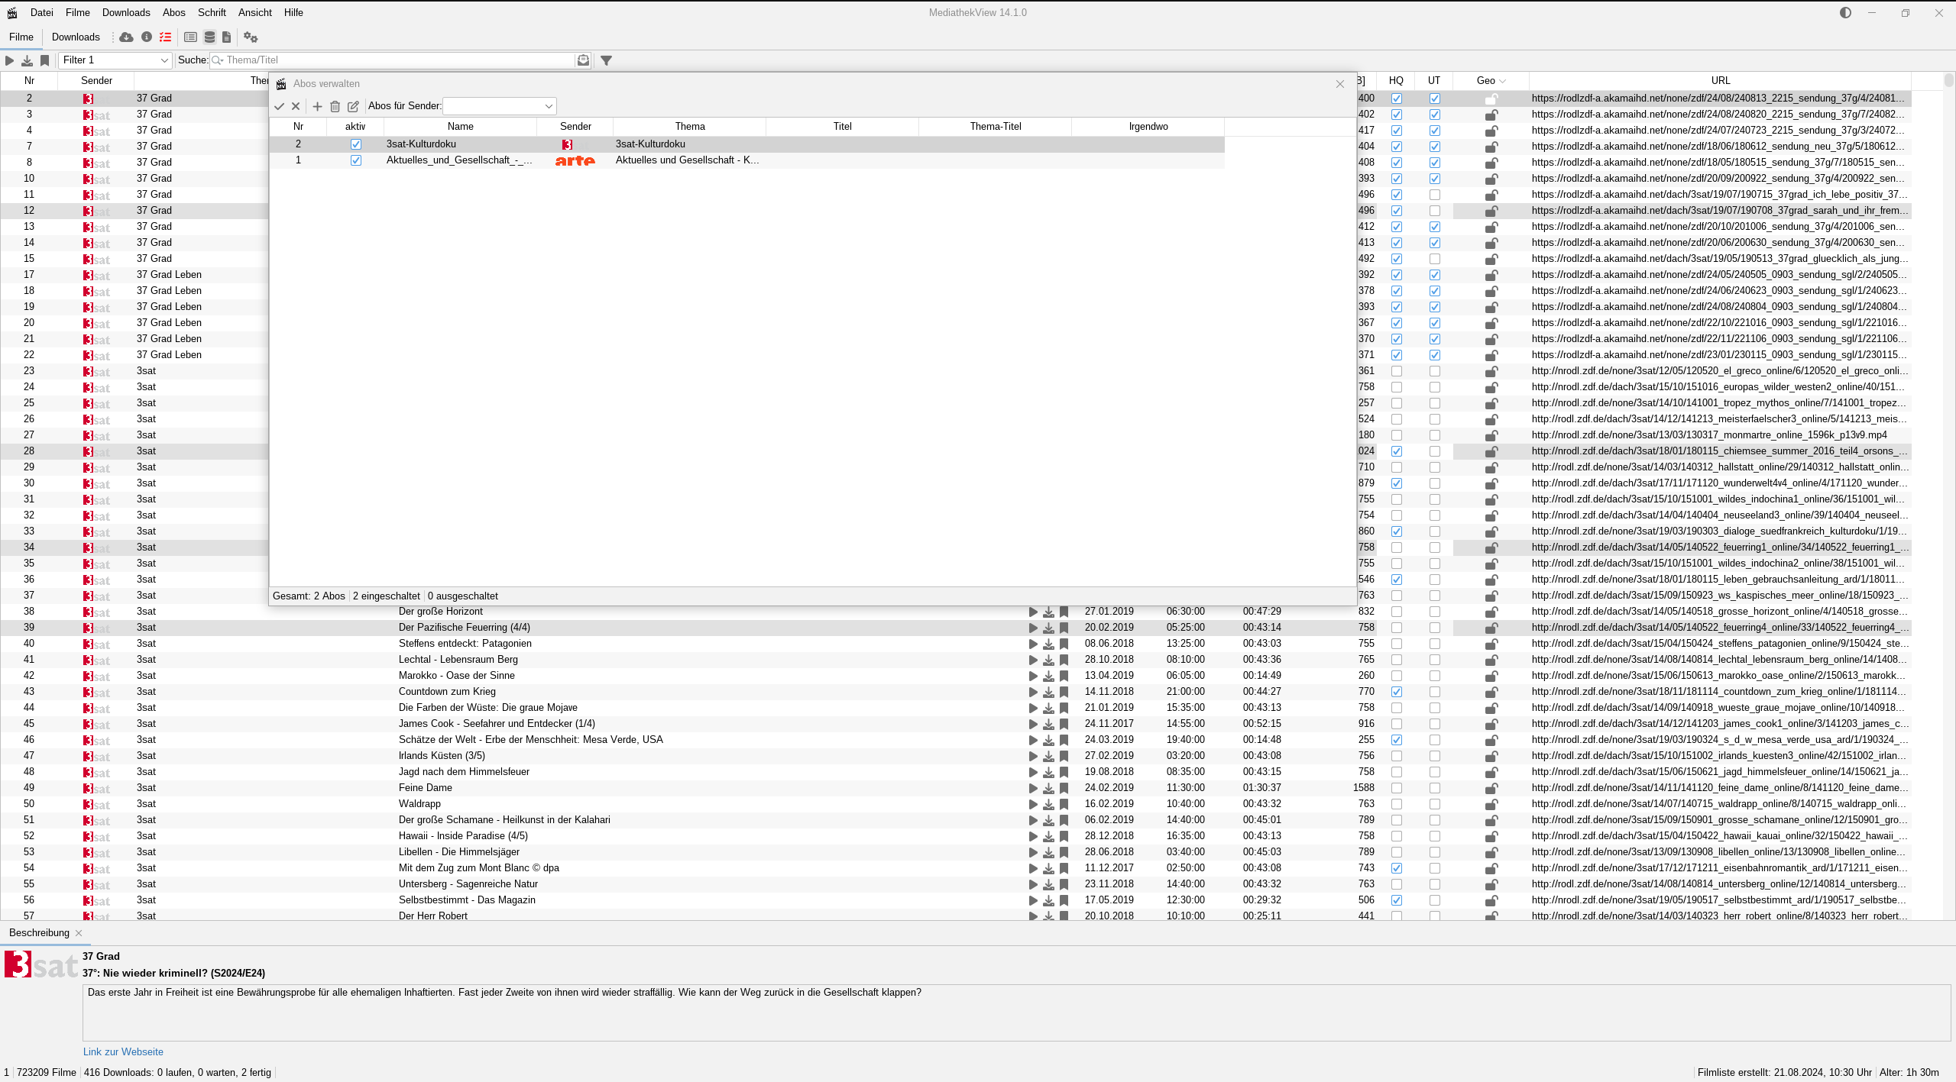
Task: Sort film list by Sender column header
Action: pyautogui.click(x=97, y=81)
